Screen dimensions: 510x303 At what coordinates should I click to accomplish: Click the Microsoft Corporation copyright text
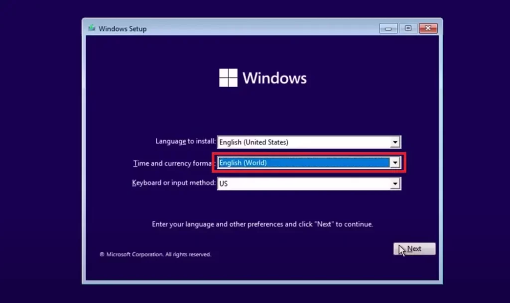point(155,254)
